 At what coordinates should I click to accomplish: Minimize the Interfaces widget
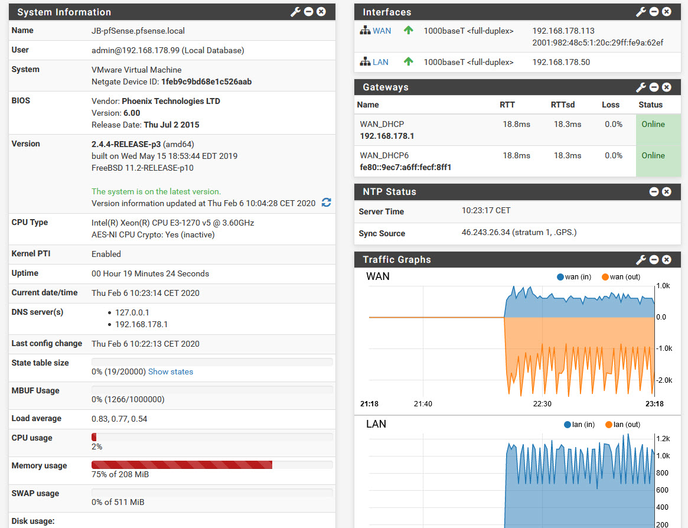(654, 12)
